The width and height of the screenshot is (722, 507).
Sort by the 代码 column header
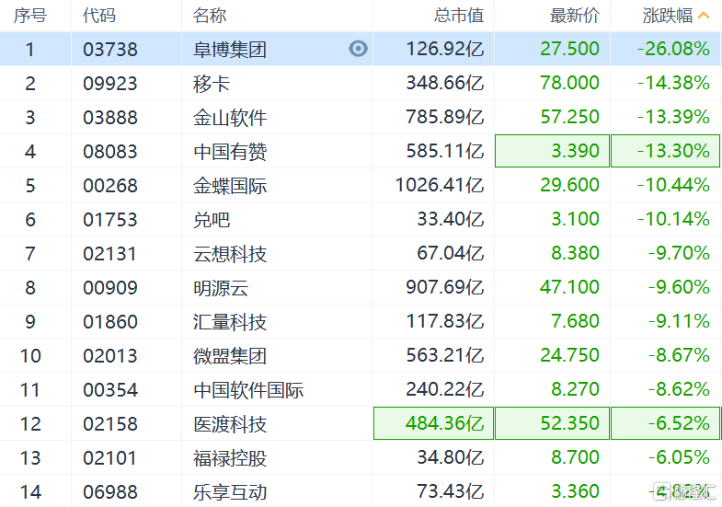(99, 16)
